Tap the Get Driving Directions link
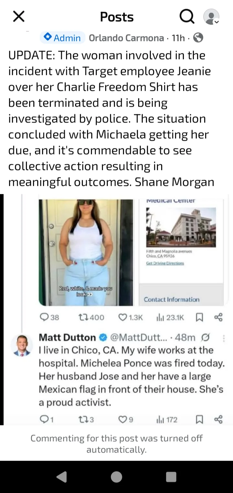The image size is (233, 493). click(x=165, y=263)
